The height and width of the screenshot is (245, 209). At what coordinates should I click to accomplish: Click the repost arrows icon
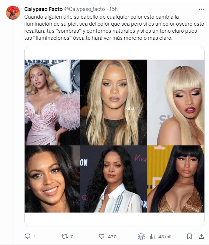[64, 236]
